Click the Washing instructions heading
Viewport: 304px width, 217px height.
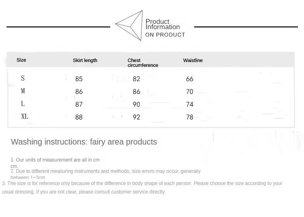[x=84, y=142]
